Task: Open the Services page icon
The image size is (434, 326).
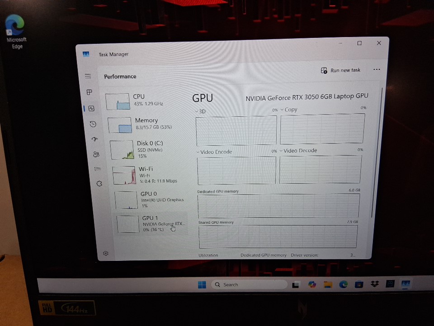Action: [x=99, y=184]
